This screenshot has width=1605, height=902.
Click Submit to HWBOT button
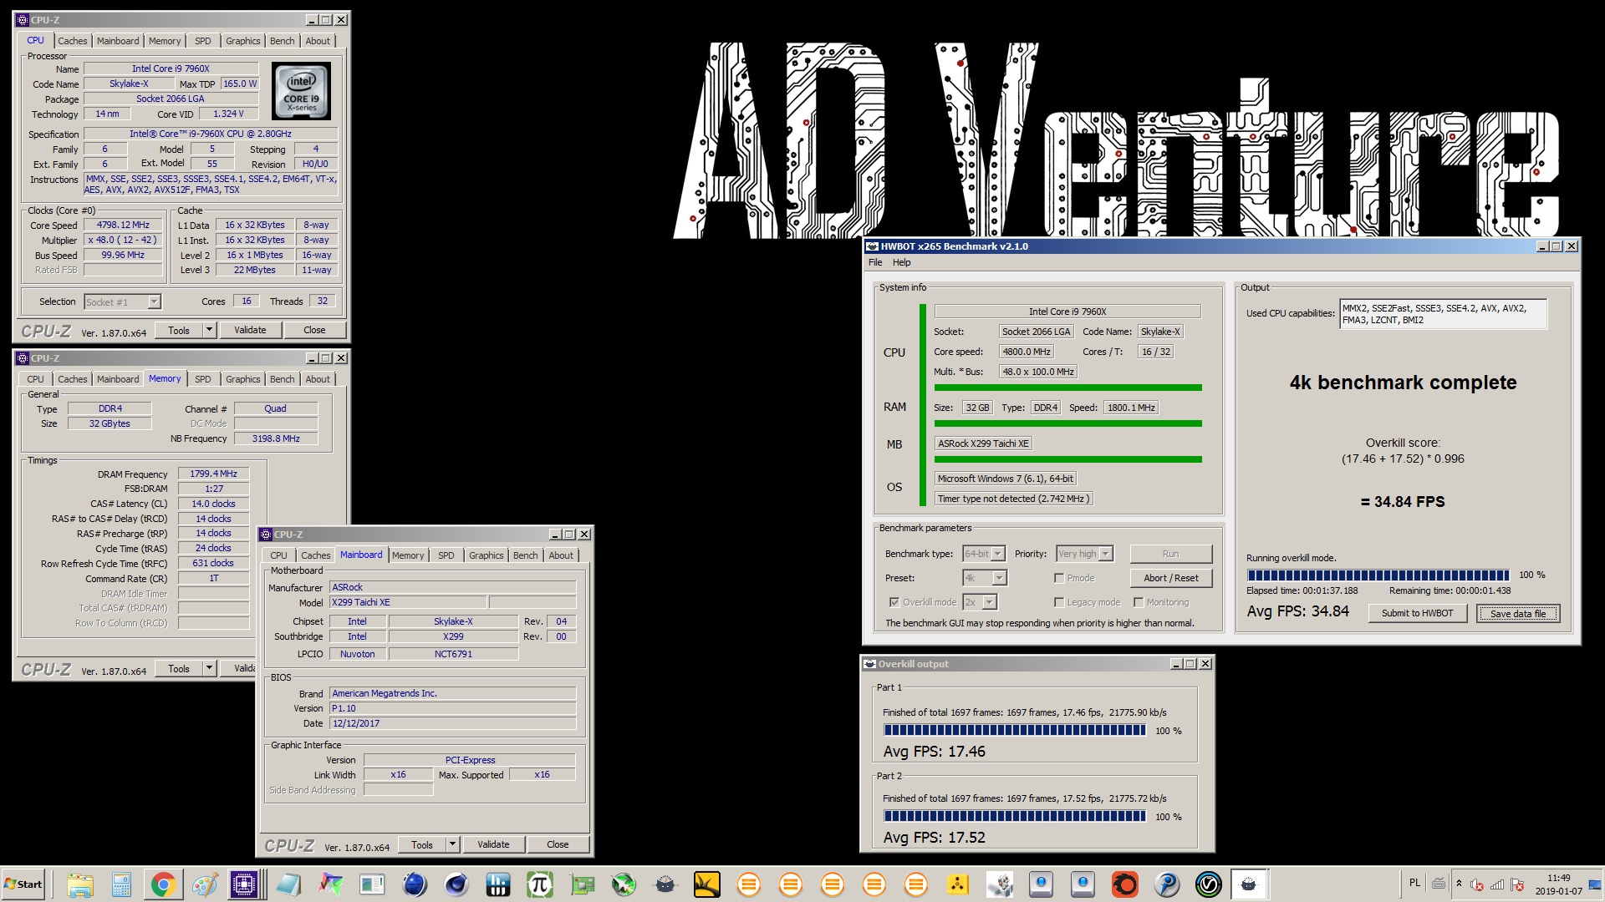[x=1417, y=613]
